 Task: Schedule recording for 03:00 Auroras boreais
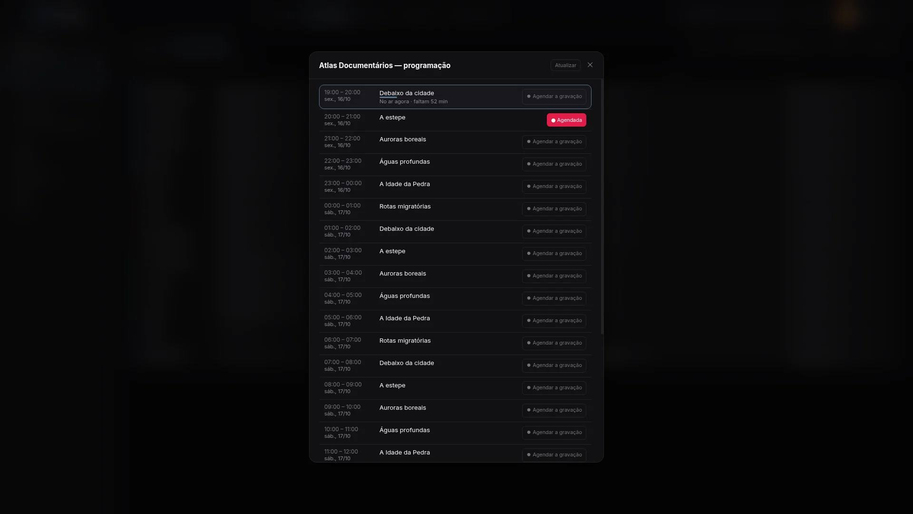[554, 276]
